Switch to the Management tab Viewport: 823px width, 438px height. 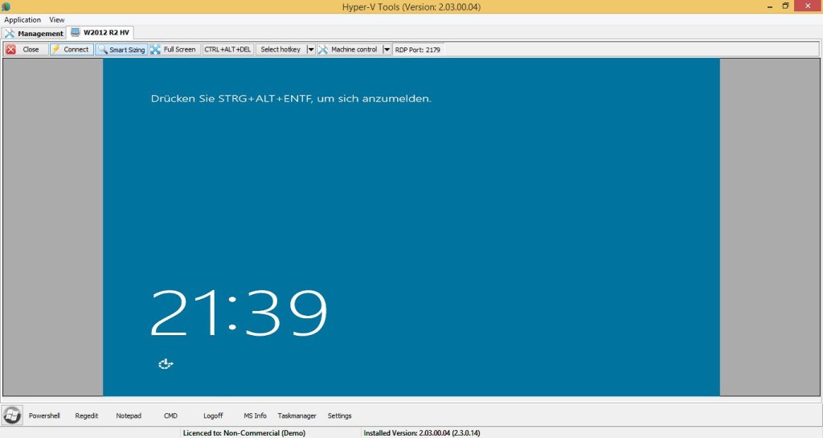(34, 34)
